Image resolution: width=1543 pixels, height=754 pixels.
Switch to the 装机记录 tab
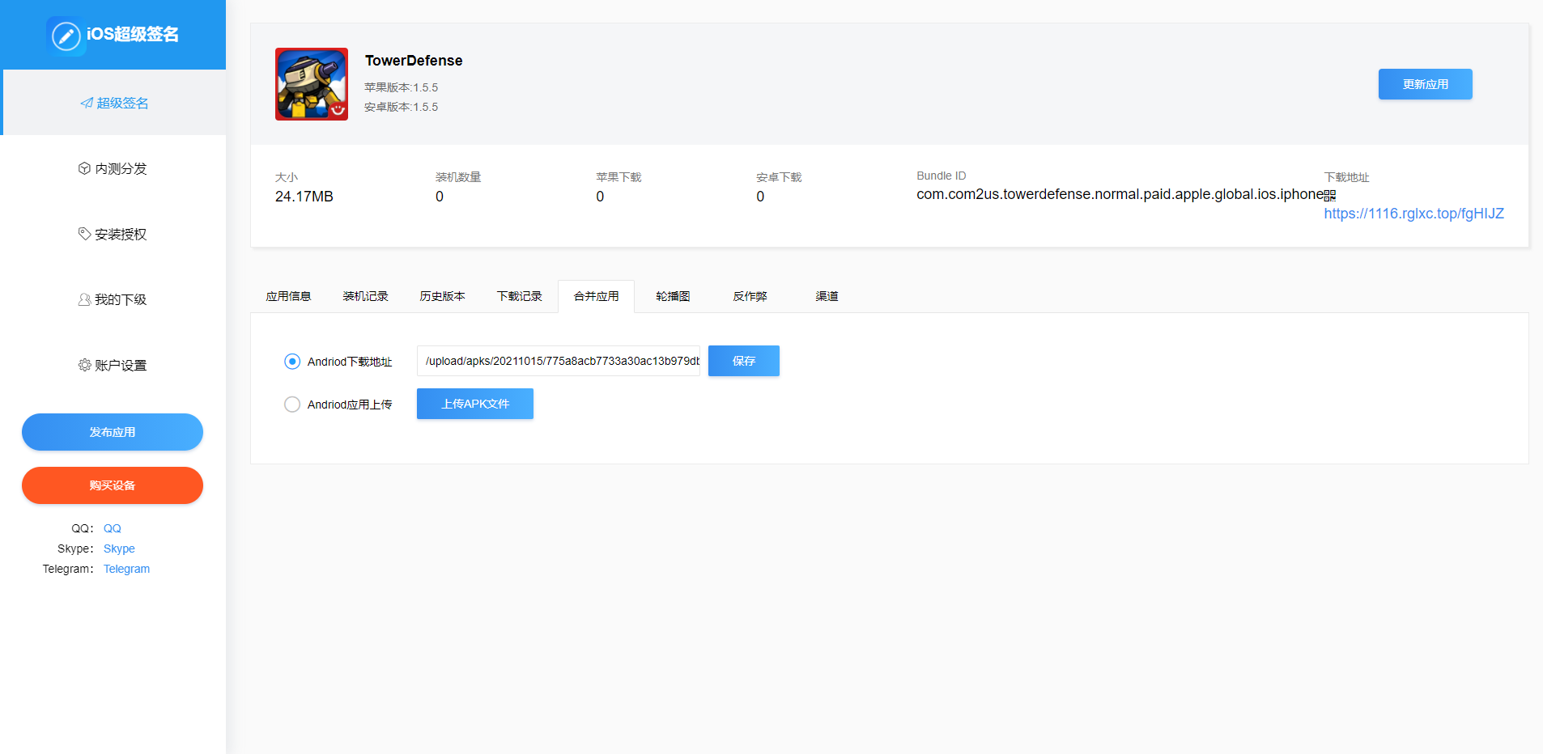coord(366,296)
